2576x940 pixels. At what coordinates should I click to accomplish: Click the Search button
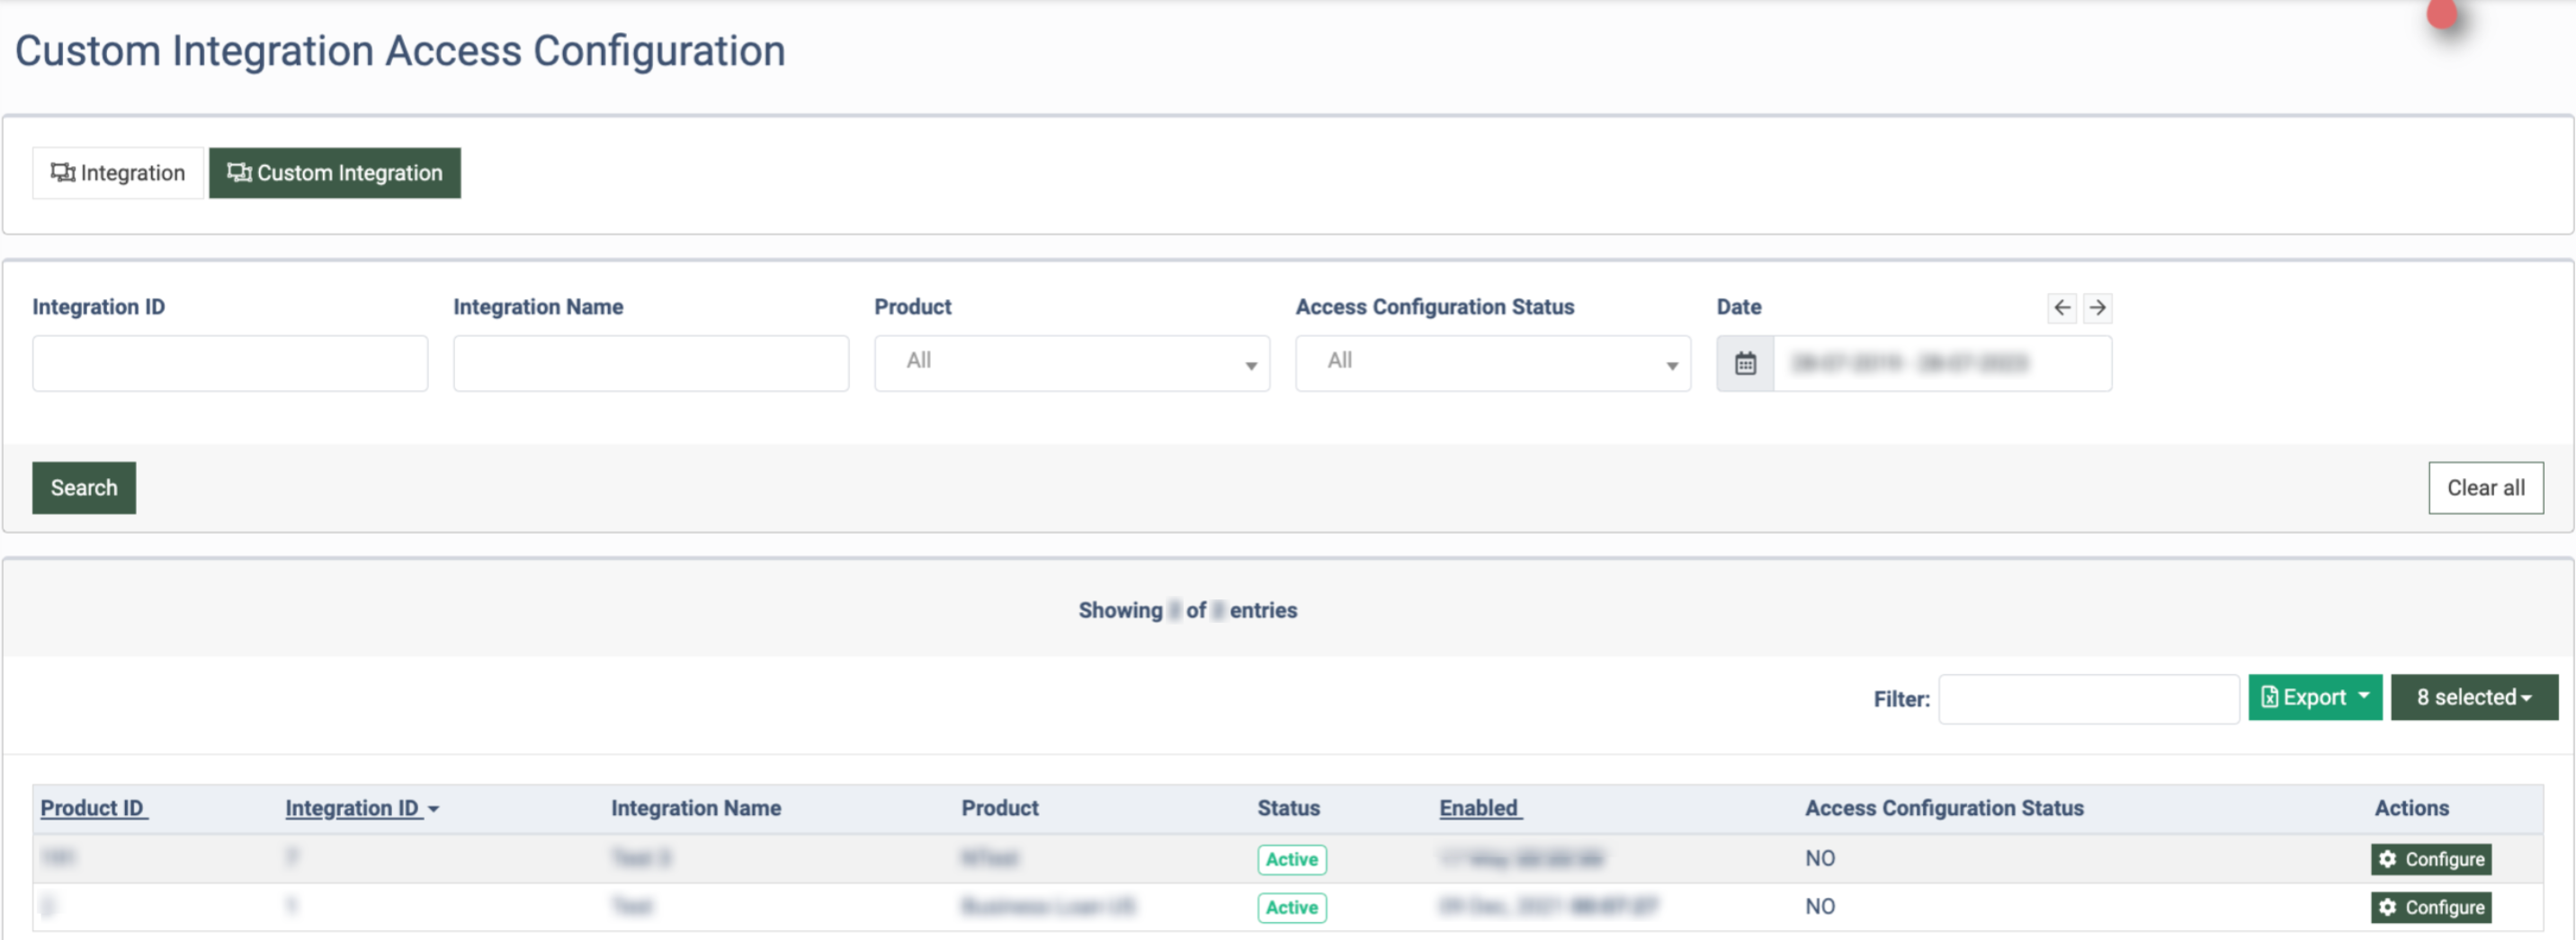[x=84, y=487]
